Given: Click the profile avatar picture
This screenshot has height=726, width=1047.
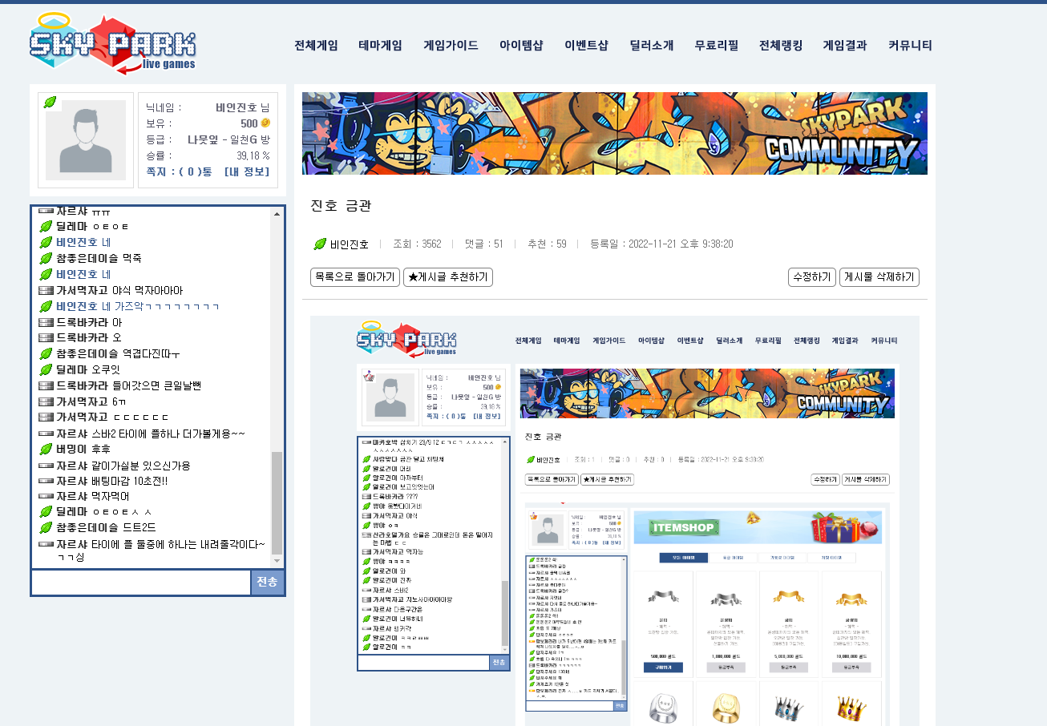Looking at the screenshot, I should click(x=85, y=140).
